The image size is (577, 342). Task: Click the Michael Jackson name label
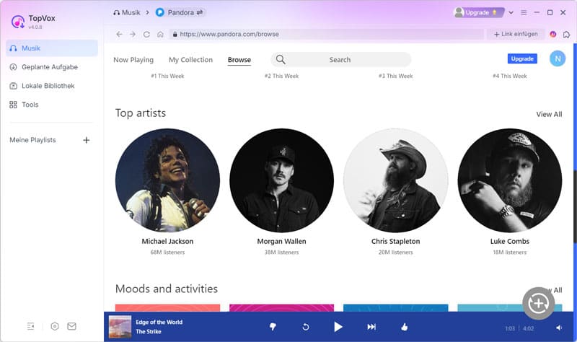pyautogui.click(x=167, y=242)
